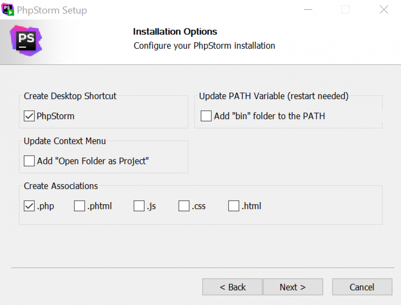Viewport: 401px width, 305px height.
Task: Check the .phtml file association checkbox
Action: pyautogui.click(x=79, y=205)
